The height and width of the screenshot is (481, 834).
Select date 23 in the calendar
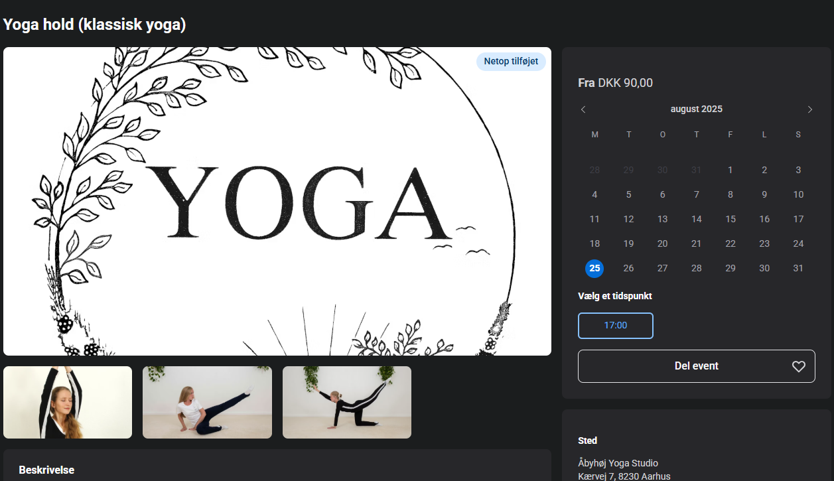coord(764,243)
